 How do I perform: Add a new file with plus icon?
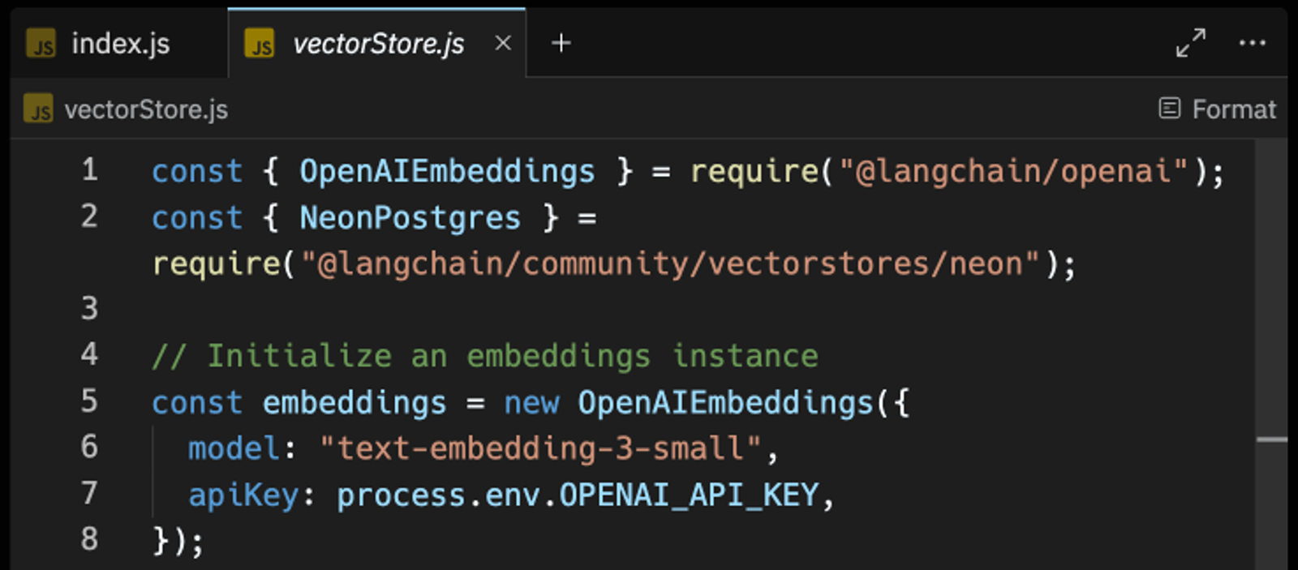point(561,43)
